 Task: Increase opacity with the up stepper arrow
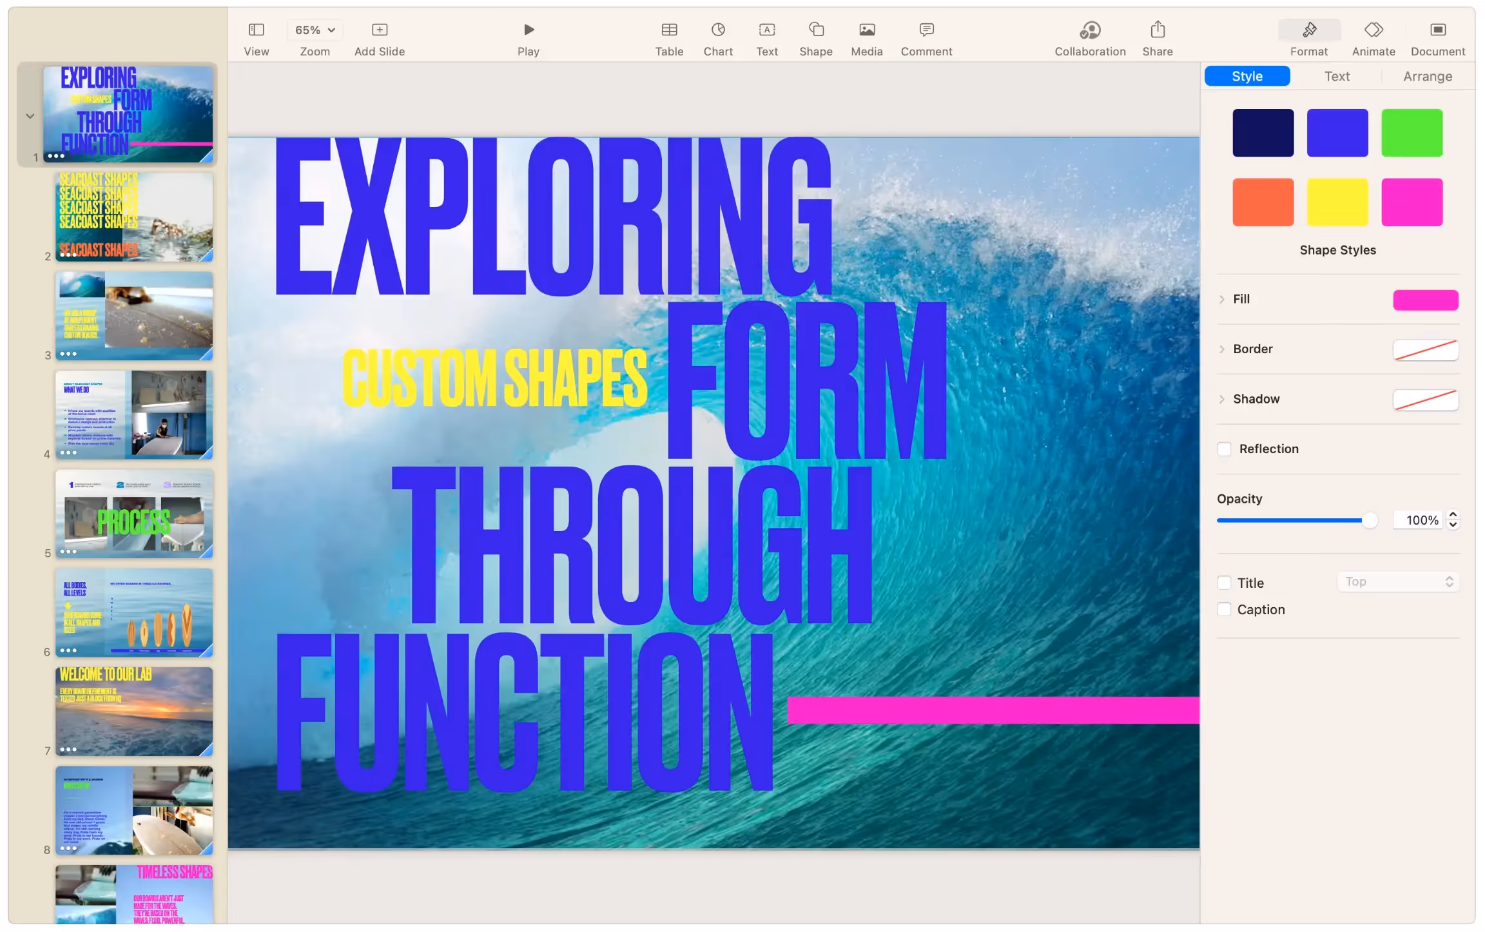[1453, 515]
